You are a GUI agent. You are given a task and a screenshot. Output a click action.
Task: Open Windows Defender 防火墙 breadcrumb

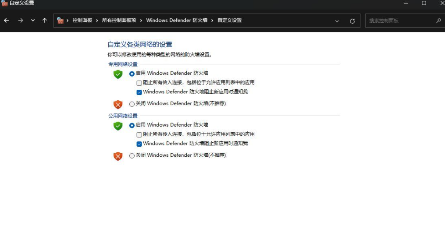(x=177, y=21)
